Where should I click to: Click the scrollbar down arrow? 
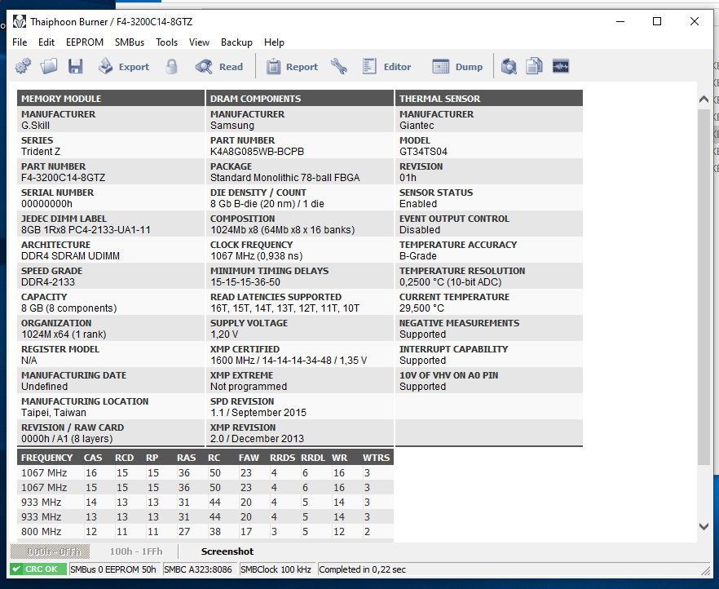coord(704,527)
